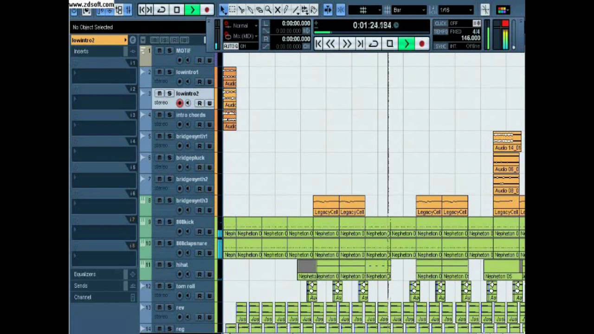Toggle the SYNC button
Image resolution: width=594 pixels, height=334 pixels.
tap(440, 46)
